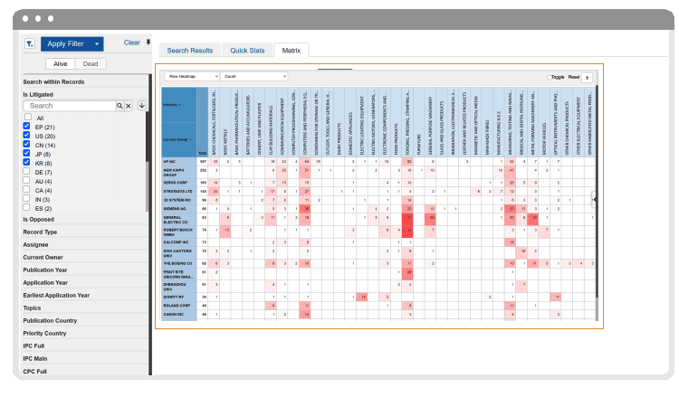The image size is (679, 407).
Task: Expand the IPC Main filter
Action: pyautogui.click(x=35, y=358)
